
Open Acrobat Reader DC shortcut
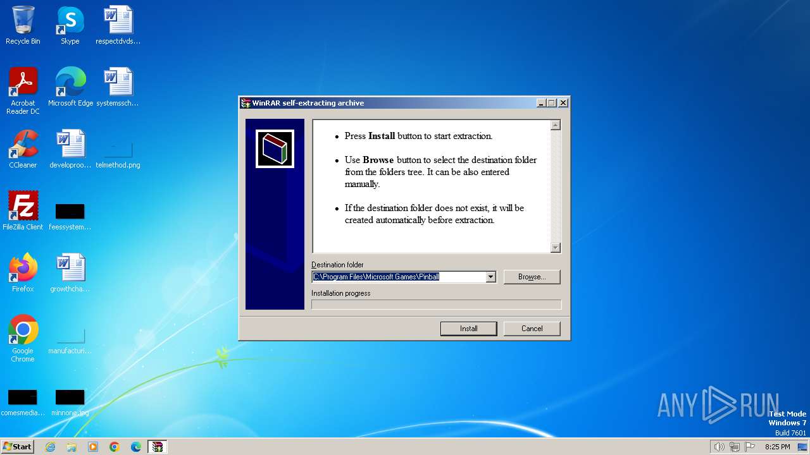[23, 90]
